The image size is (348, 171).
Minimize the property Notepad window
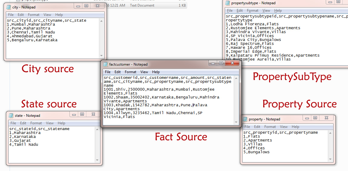[307, 118]
